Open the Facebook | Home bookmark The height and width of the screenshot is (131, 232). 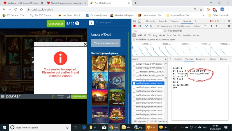pyautogui.click(x=97, y=15)
